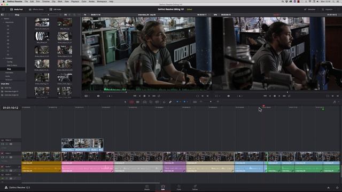Viewport: 342px width, 192px height.
Task: Show the Inspector panel
Action: (327, 10)
